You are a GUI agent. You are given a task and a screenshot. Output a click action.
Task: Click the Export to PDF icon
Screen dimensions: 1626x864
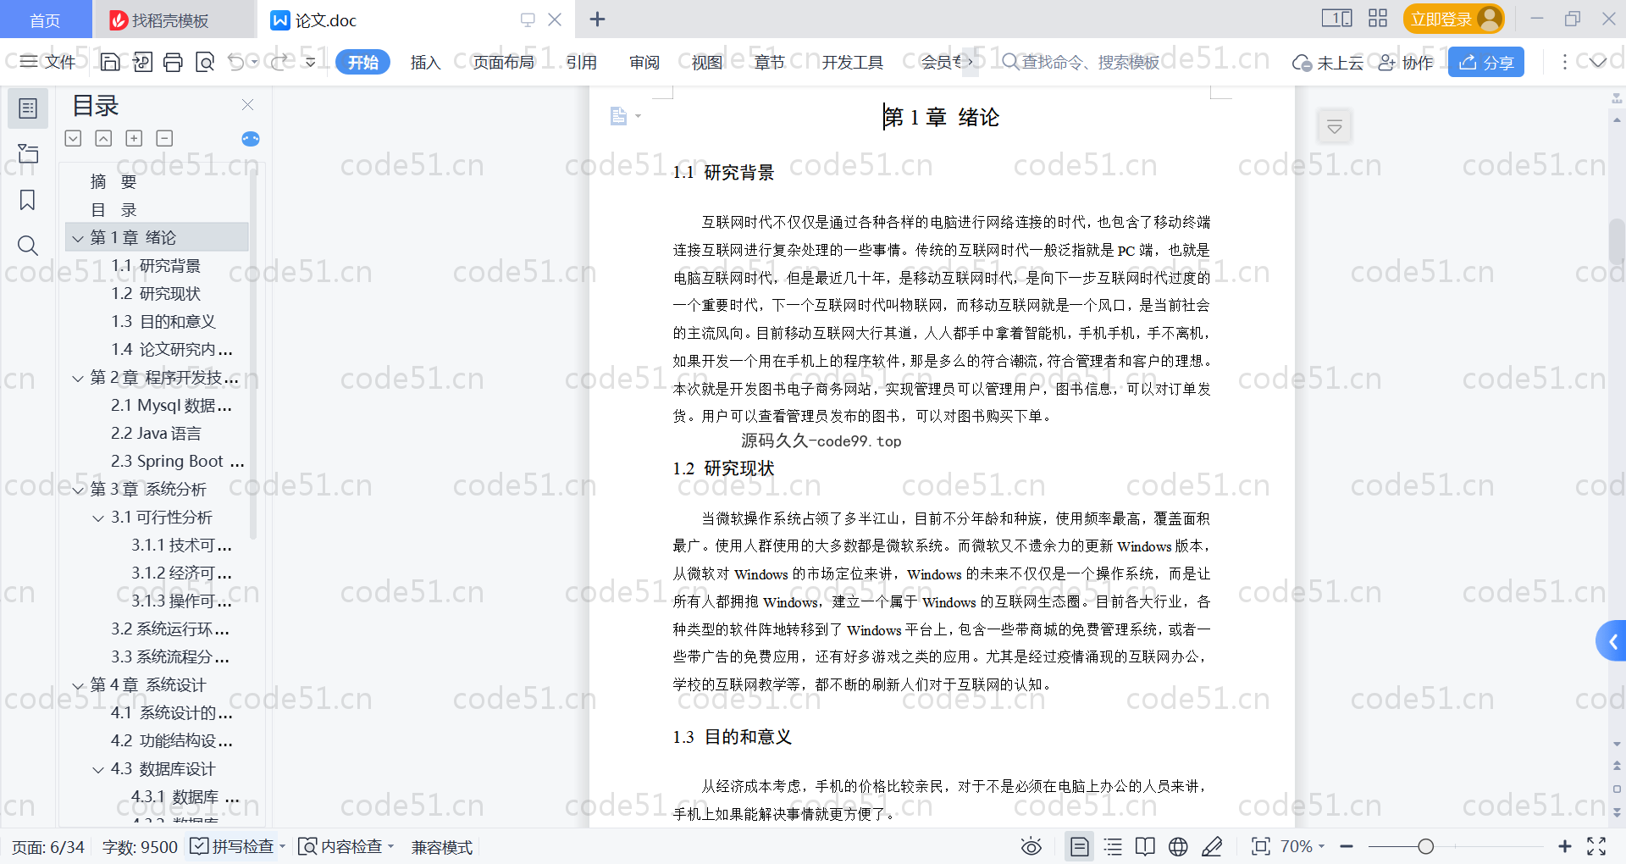click(142, 62)
